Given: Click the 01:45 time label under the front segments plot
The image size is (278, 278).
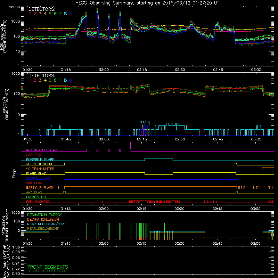Looking at the screenshot, I should 66,70.
